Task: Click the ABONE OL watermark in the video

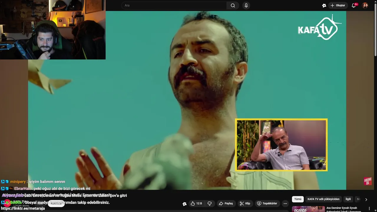Action: click(368, 181)
